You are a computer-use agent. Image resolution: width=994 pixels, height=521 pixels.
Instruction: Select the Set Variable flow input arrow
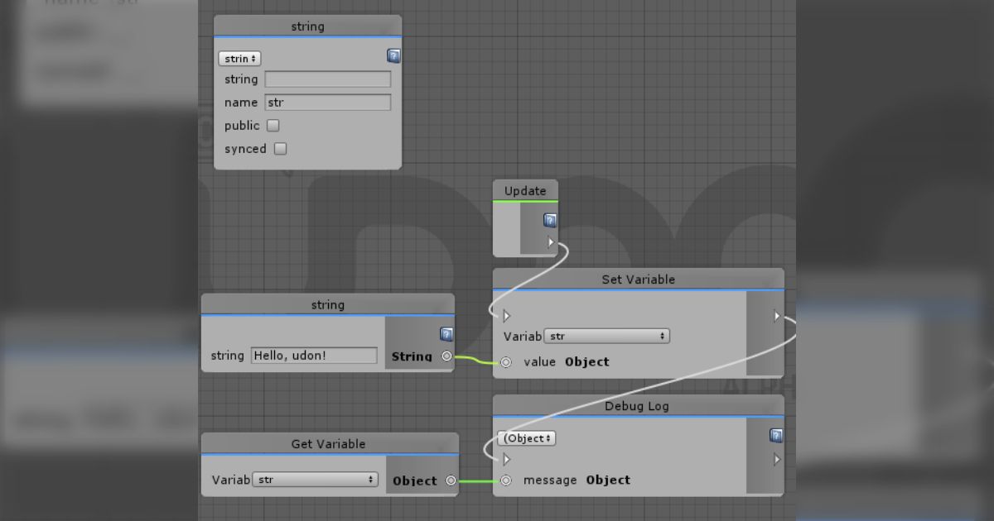tap(506, 315)
